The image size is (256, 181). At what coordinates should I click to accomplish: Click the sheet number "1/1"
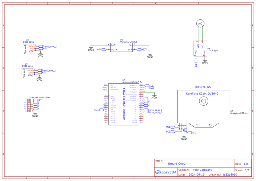pyautogui.click(x=247, y=170)
